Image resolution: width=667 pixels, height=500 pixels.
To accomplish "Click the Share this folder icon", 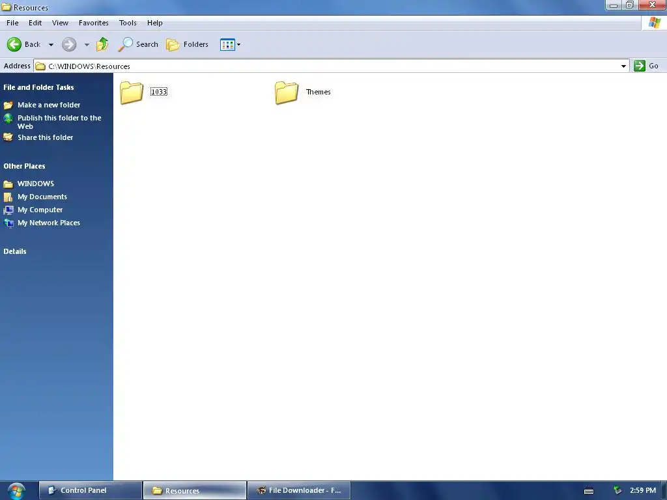I will [8, 137].
